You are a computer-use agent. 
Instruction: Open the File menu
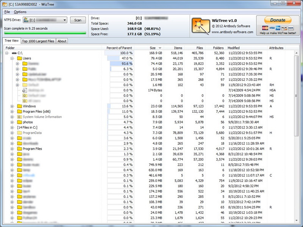[7, 12]
